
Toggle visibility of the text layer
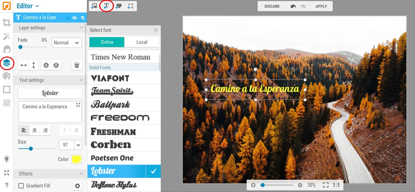click(75, 17)
